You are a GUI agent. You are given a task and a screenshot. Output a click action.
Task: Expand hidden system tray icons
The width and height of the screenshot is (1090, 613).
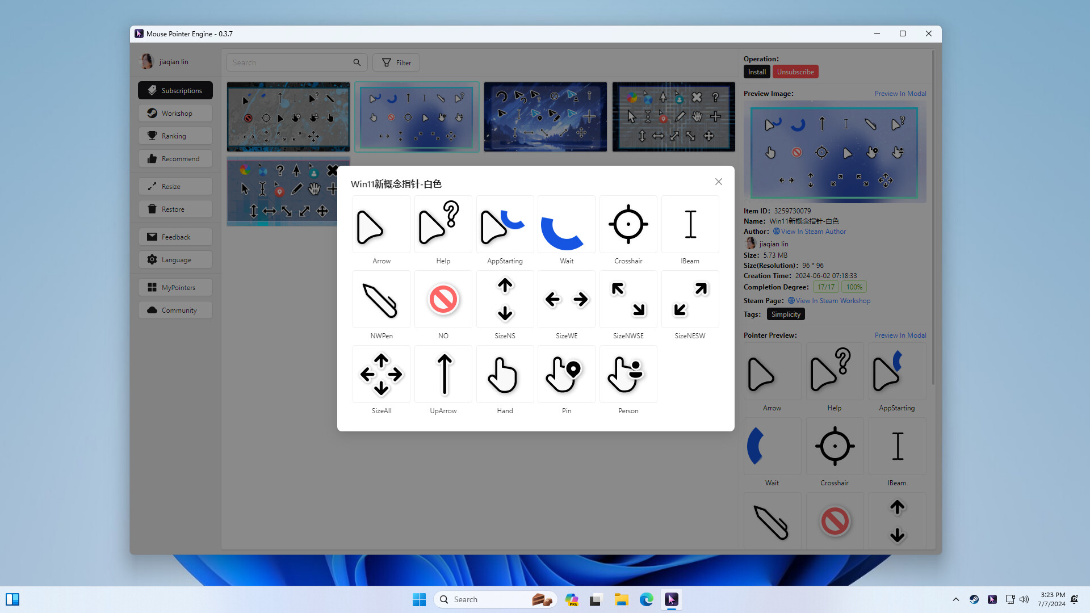955,599
